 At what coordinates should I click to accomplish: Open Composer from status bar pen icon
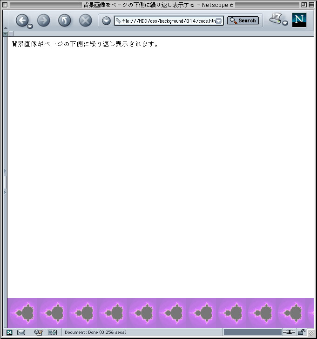pos(39,332)
